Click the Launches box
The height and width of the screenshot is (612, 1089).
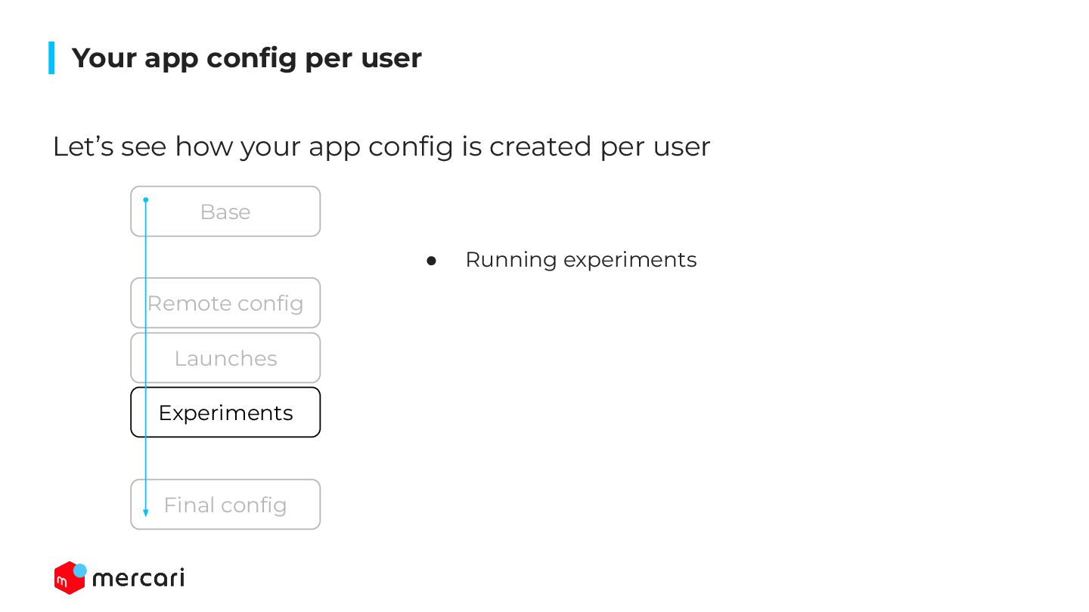pos(225,358)
